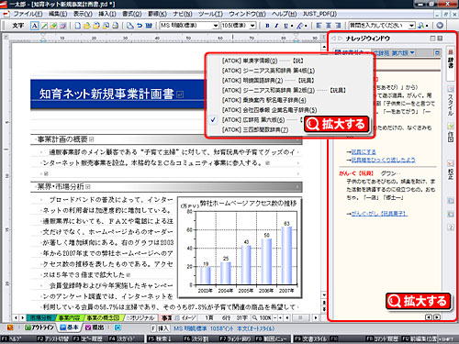Click the back arrow in ナレッジウィンドウ
459x344 pixels.
point(334,39)
